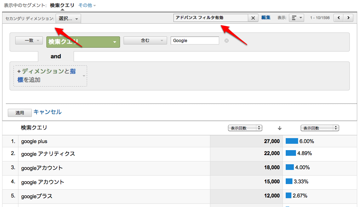Open the display type view selector

(x=296, y=18)
